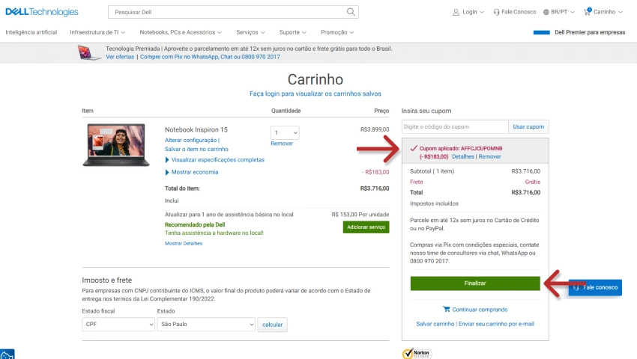The width and height of the screenshot is (637, 359).
Task: Expand Mostrar economia
Action: coord(191,172)
